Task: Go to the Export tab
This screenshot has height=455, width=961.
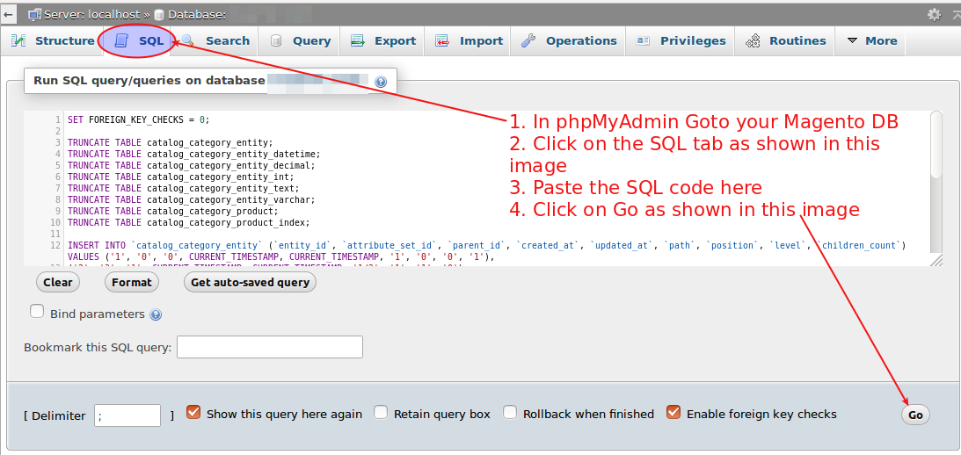Action: coord(383,41)
